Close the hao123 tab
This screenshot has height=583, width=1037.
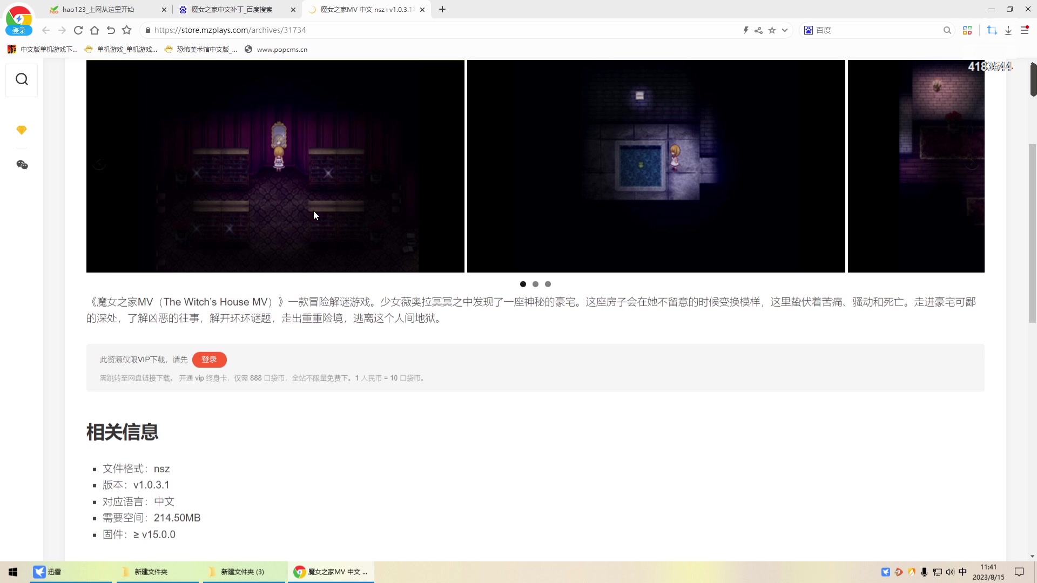(164, 10)
